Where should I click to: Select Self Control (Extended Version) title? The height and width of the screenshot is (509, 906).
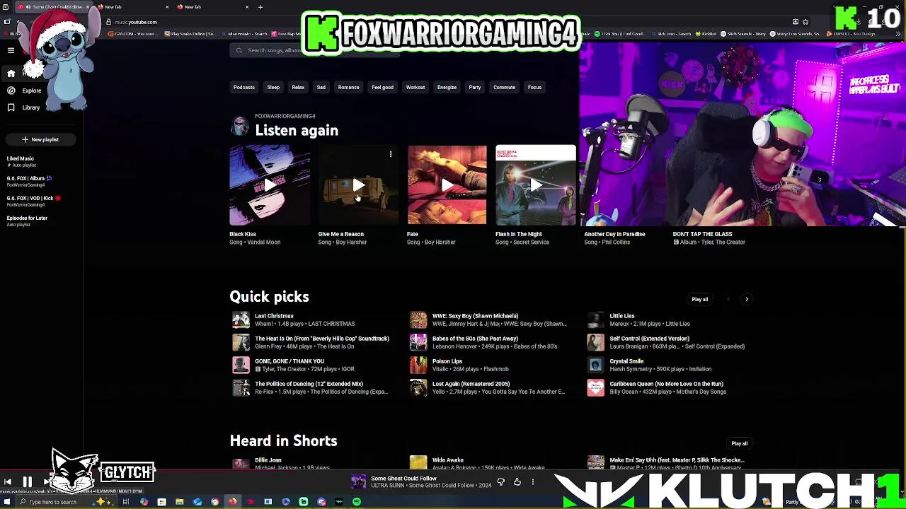point(650,339)
